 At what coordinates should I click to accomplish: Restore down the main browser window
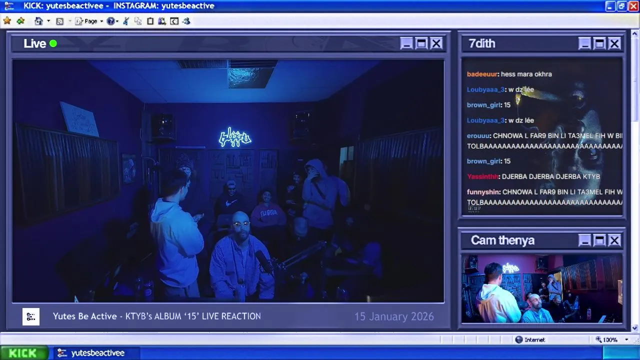point(621,6)
